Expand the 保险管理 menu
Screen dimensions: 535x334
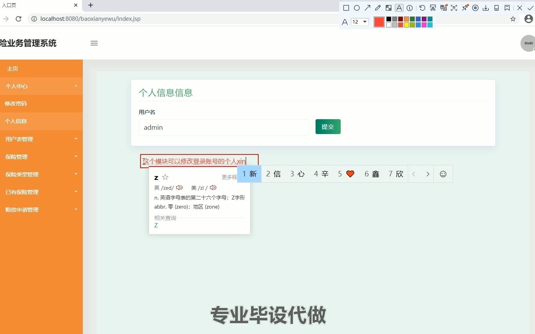(x=41, y=157)
